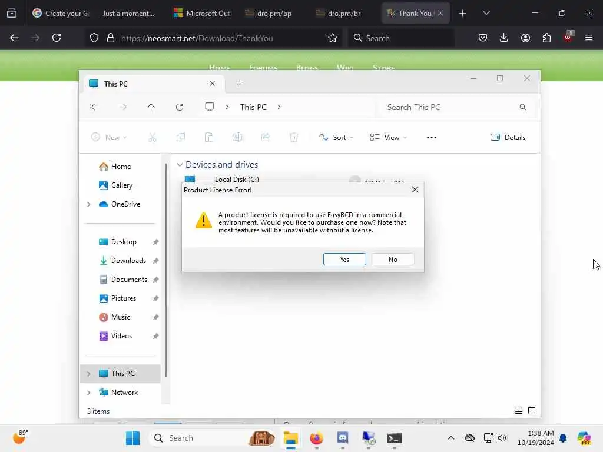Switch to the Microsoft Outlook browser tab
603x452 pixels.
tap(203, 13)
